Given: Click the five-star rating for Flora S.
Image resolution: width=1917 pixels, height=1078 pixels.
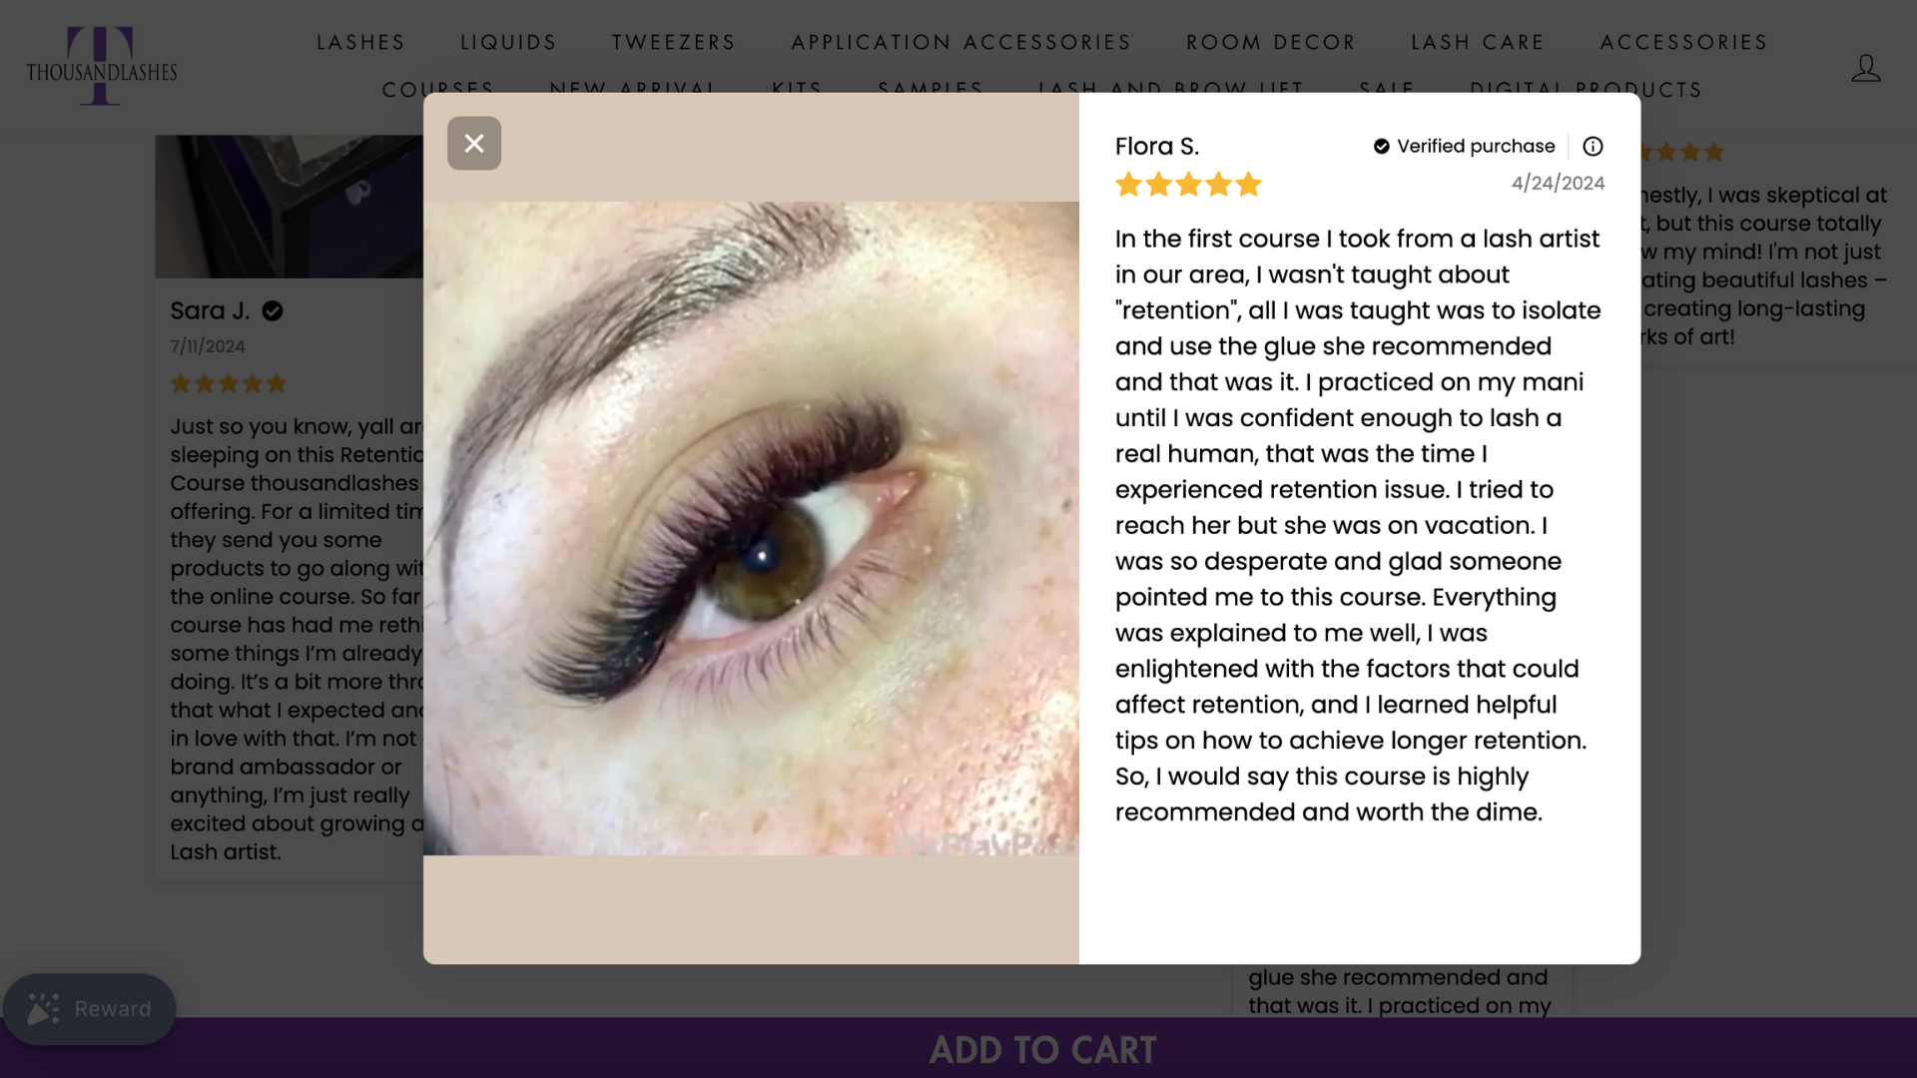Looking at the screenshot, I should pos(1188,185).
